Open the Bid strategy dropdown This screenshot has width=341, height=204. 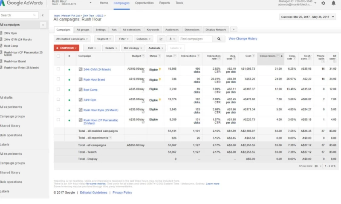(133, 48)
